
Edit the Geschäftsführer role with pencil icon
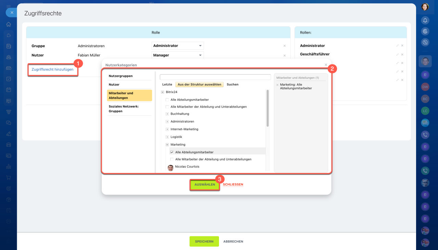pyautogui.click(x=398, y=54)
